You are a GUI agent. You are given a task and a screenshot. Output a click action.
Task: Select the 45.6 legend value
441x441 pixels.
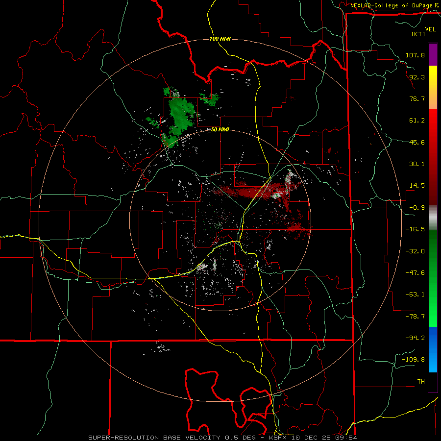[x=417, y=142]
